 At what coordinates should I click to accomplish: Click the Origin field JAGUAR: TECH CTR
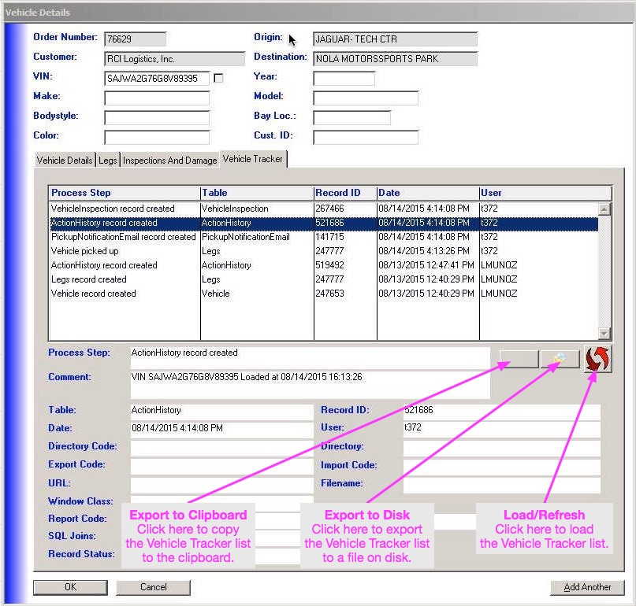coord(395,39)
